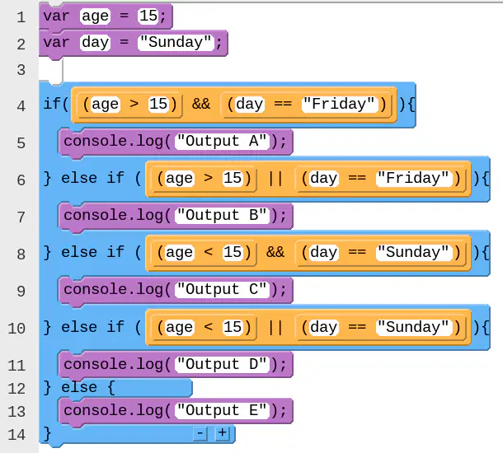Select the console.log block for Output C
This screenshot has width=503, height=453.
(x=175, y=290)
